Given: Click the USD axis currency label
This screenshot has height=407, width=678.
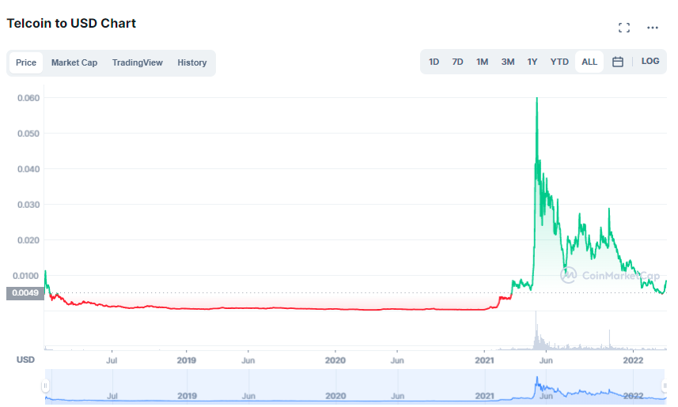Looking at the screenshot, I should (x=25, y=360).
